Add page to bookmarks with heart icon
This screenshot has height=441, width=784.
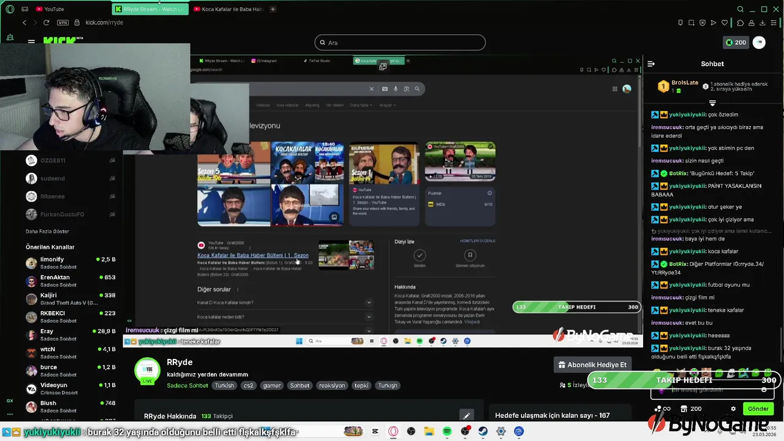tap(725, 23)
